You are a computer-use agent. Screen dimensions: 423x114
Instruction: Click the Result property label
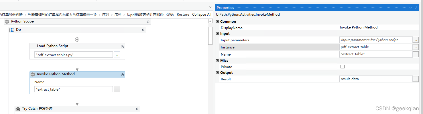pos(226,79)
